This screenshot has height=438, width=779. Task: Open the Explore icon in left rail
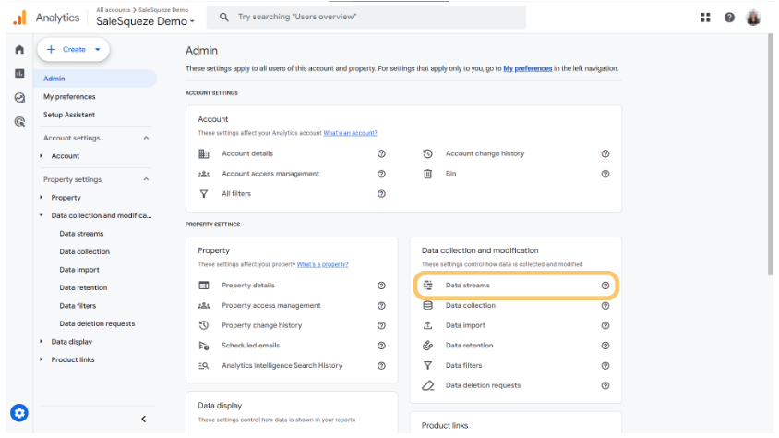[x=19, y=97]
